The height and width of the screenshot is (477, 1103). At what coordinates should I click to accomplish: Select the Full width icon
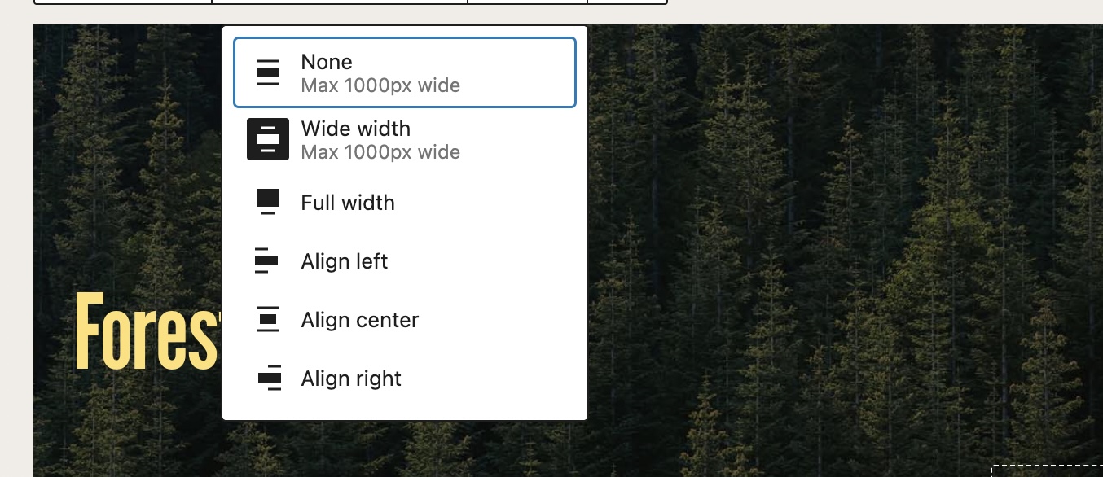(x=268, y=201)
